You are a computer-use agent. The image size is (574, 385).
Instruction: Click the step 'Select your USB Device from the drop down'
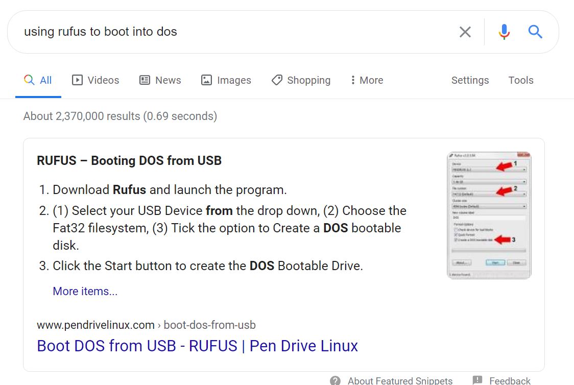coord(229,228)
